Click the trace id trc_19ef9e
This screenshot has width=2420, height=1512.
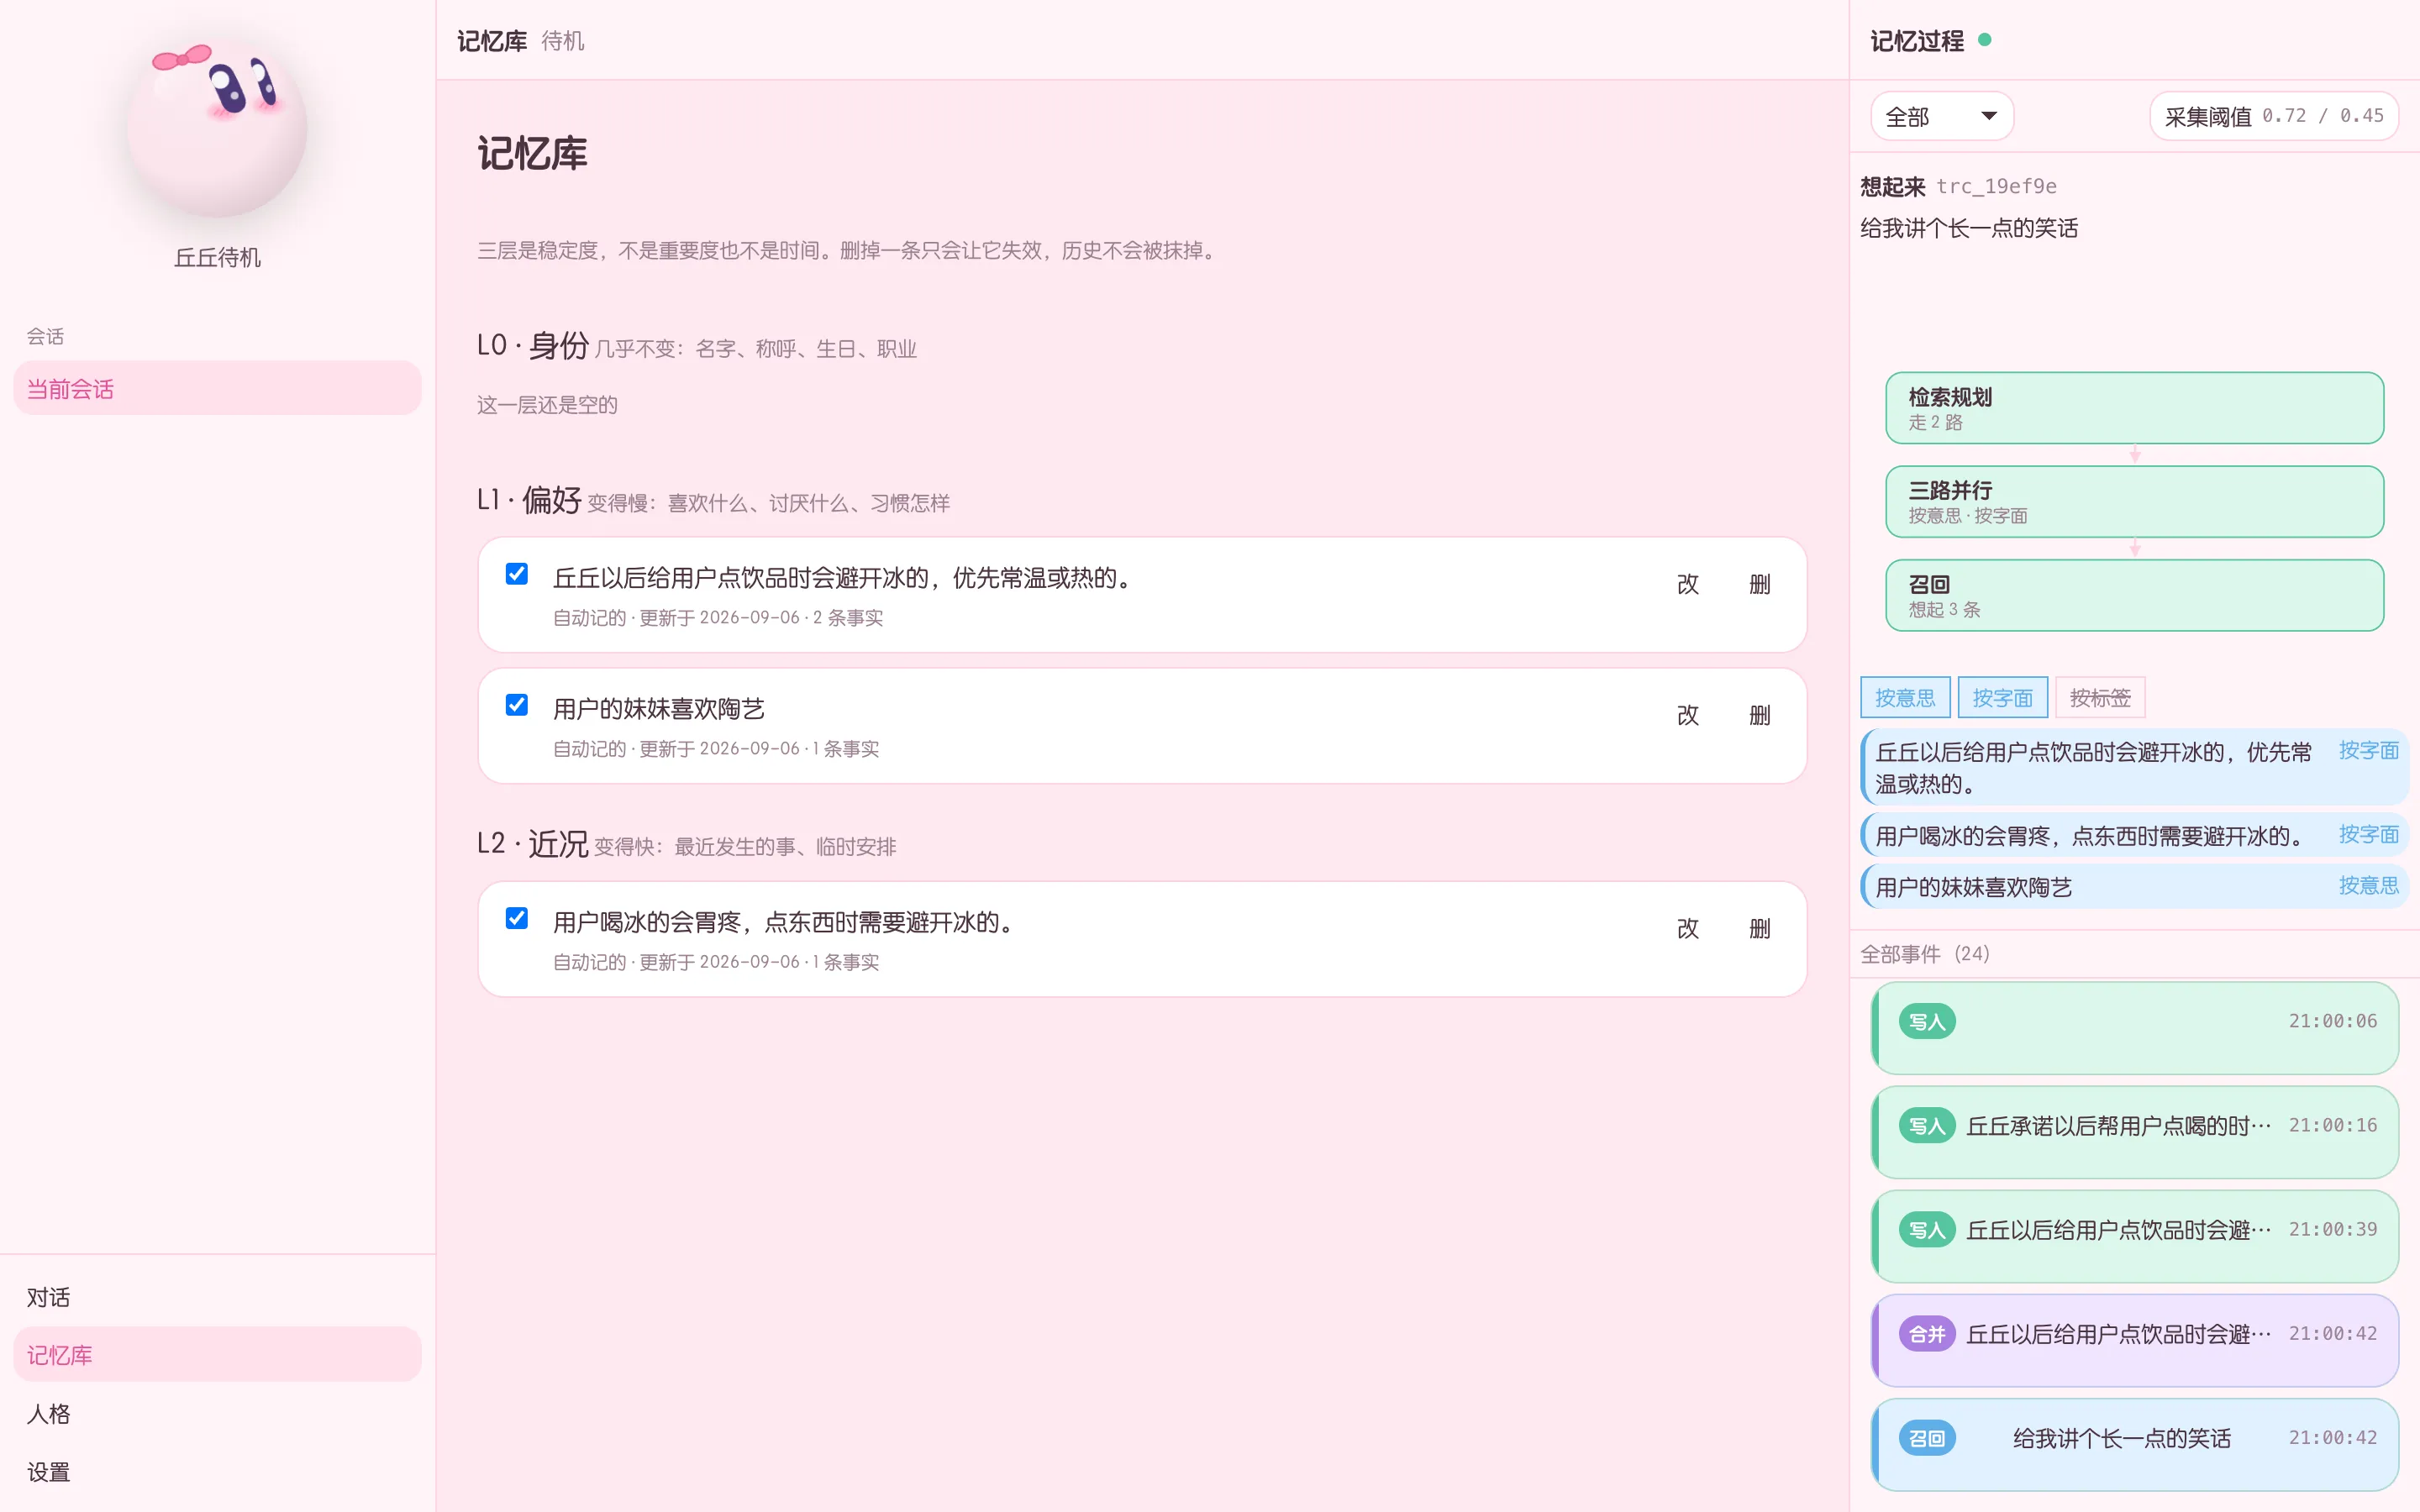tap(1996, 186)
